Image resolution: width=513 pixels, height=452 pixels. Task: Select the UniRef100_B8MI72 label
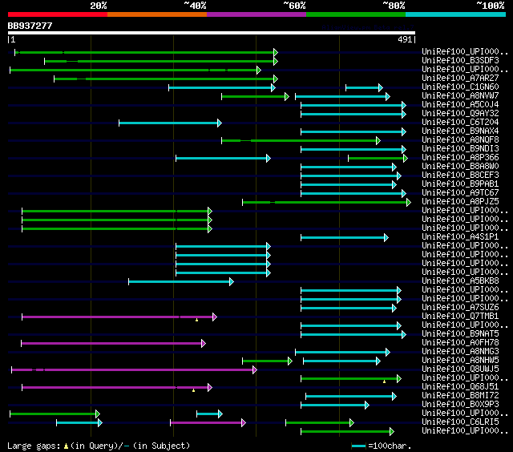pos(460,396)
